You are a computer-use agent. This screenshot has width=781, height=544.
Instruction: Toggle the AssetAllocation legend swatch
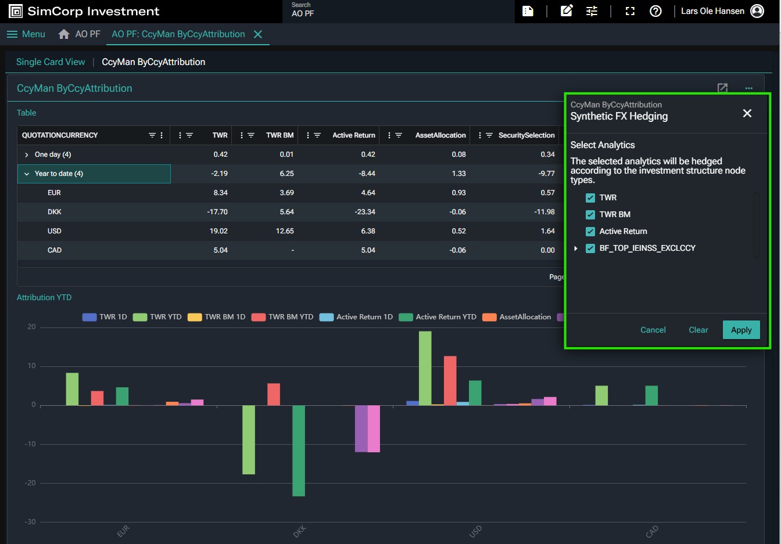coord(489,317)
